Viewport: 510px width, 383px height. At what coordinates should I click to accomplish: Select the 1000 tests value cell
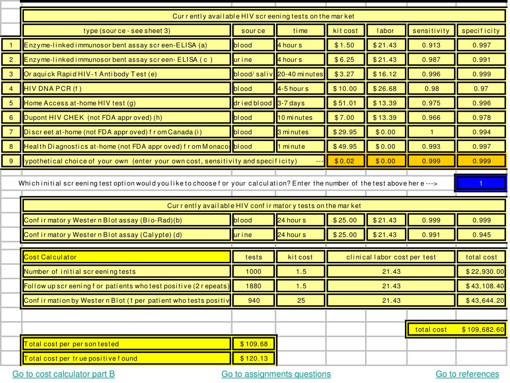[254, 271]
